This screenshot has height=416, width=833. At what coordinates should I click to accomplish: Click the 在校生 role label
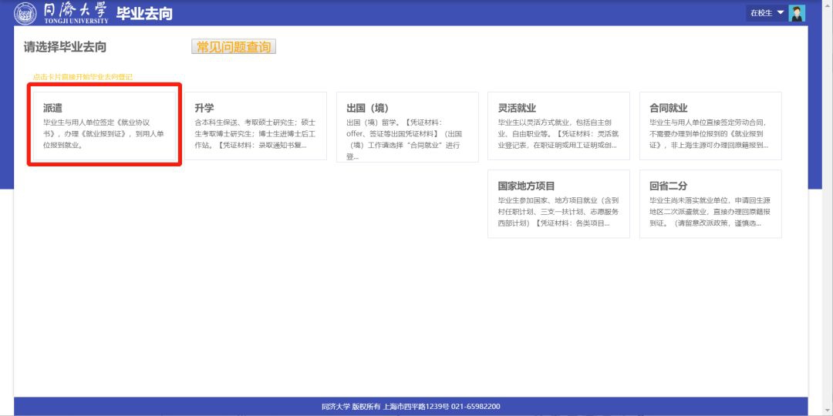[760, 13]
